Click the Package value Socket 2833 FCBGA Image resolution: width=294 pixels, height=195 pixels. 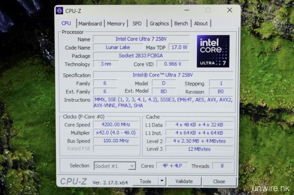[141, 56]
